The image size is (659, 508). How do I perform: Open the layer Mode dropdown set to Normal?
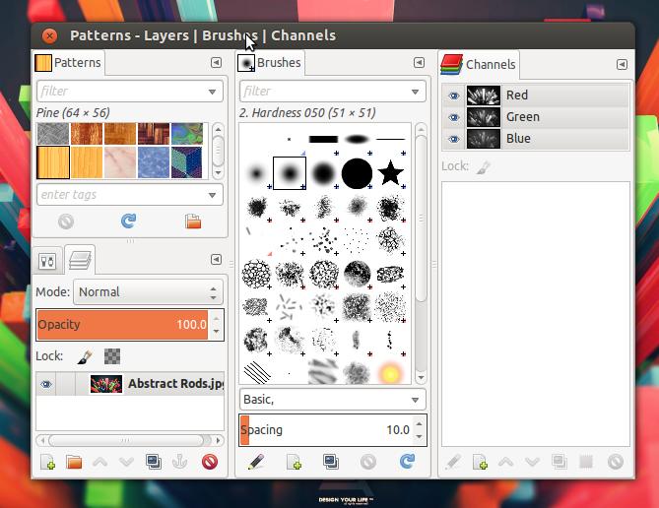pyautogui.click(x=148, y=292)
